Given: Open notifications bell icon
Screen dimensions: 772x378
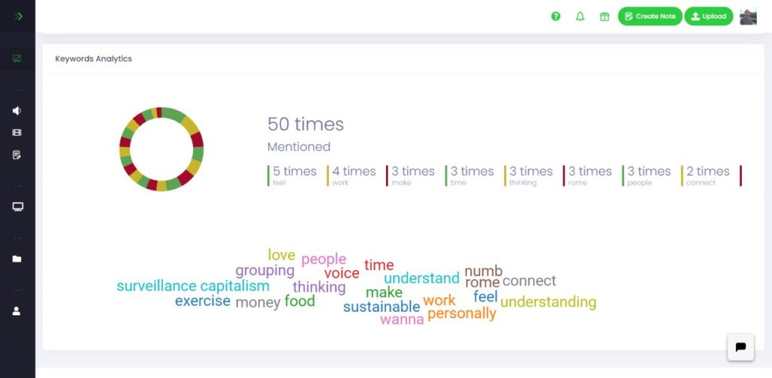Looking at the screenshot, I should 580,17.
